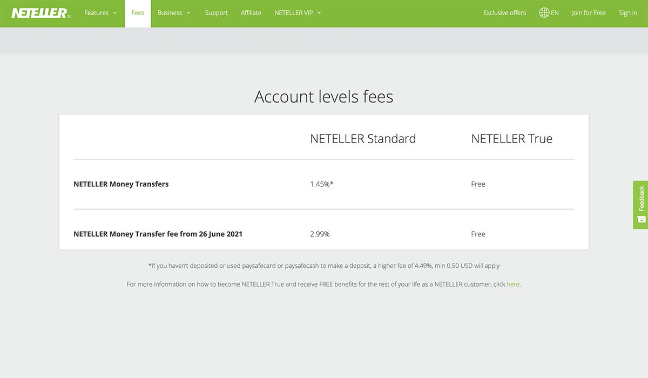This screenshot has height=378, width=648.
Task: Expand the Features dropdown arrow
Action: coord(114,13)
